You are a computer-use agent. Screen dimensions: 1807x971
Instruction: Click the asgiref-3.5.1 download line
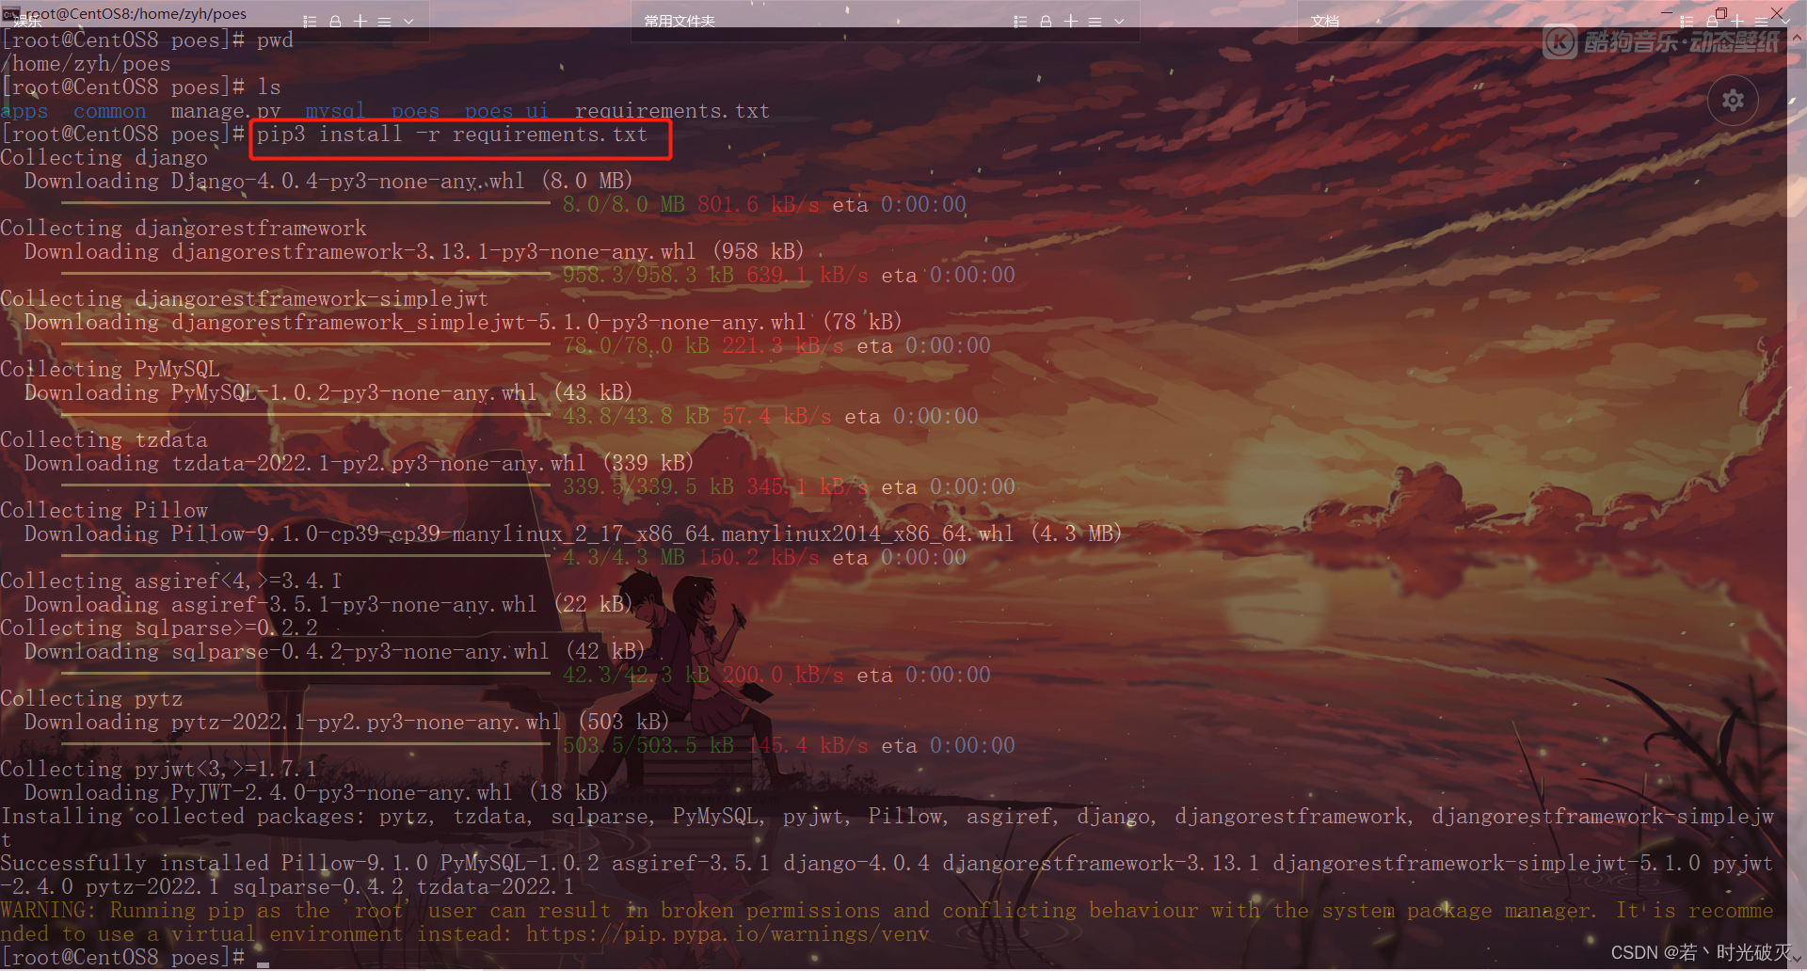click(x=328, y=605)
